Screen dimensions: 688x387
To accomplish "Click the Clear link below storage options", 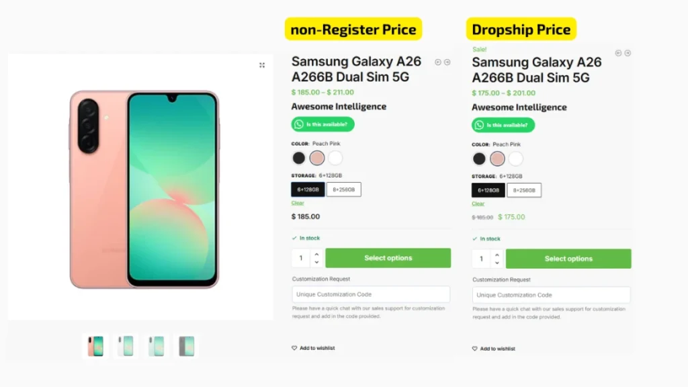I will pos(298,202).
